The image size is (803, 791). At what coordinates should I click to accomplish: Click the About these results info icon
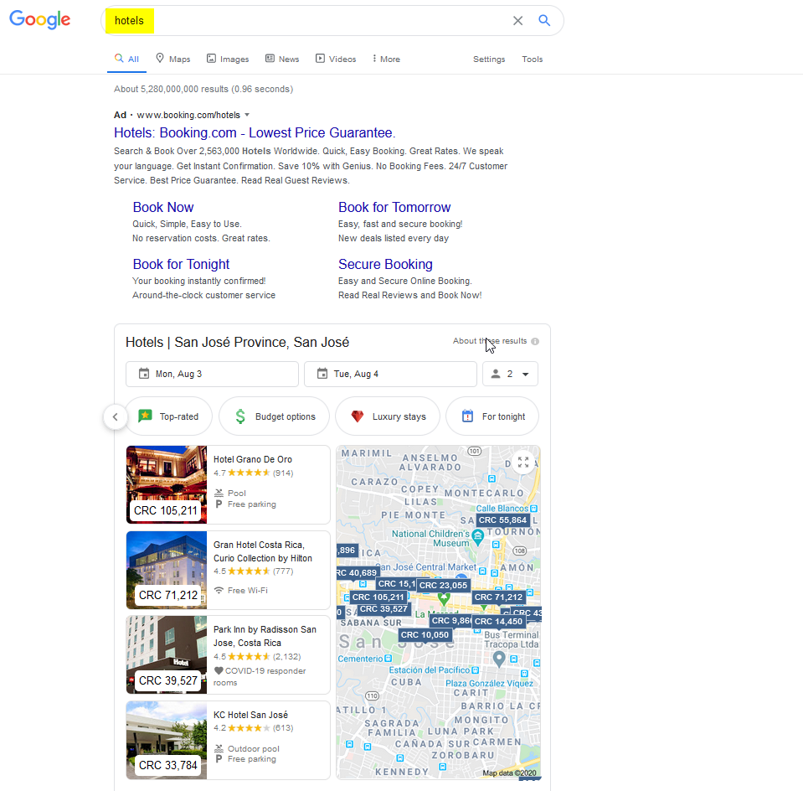[x=535, y=341]
